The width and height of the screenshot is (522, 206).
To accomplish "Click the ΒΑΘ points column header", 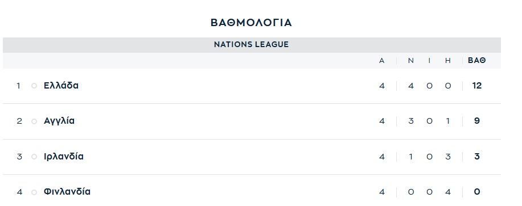I will coord(476,60).
